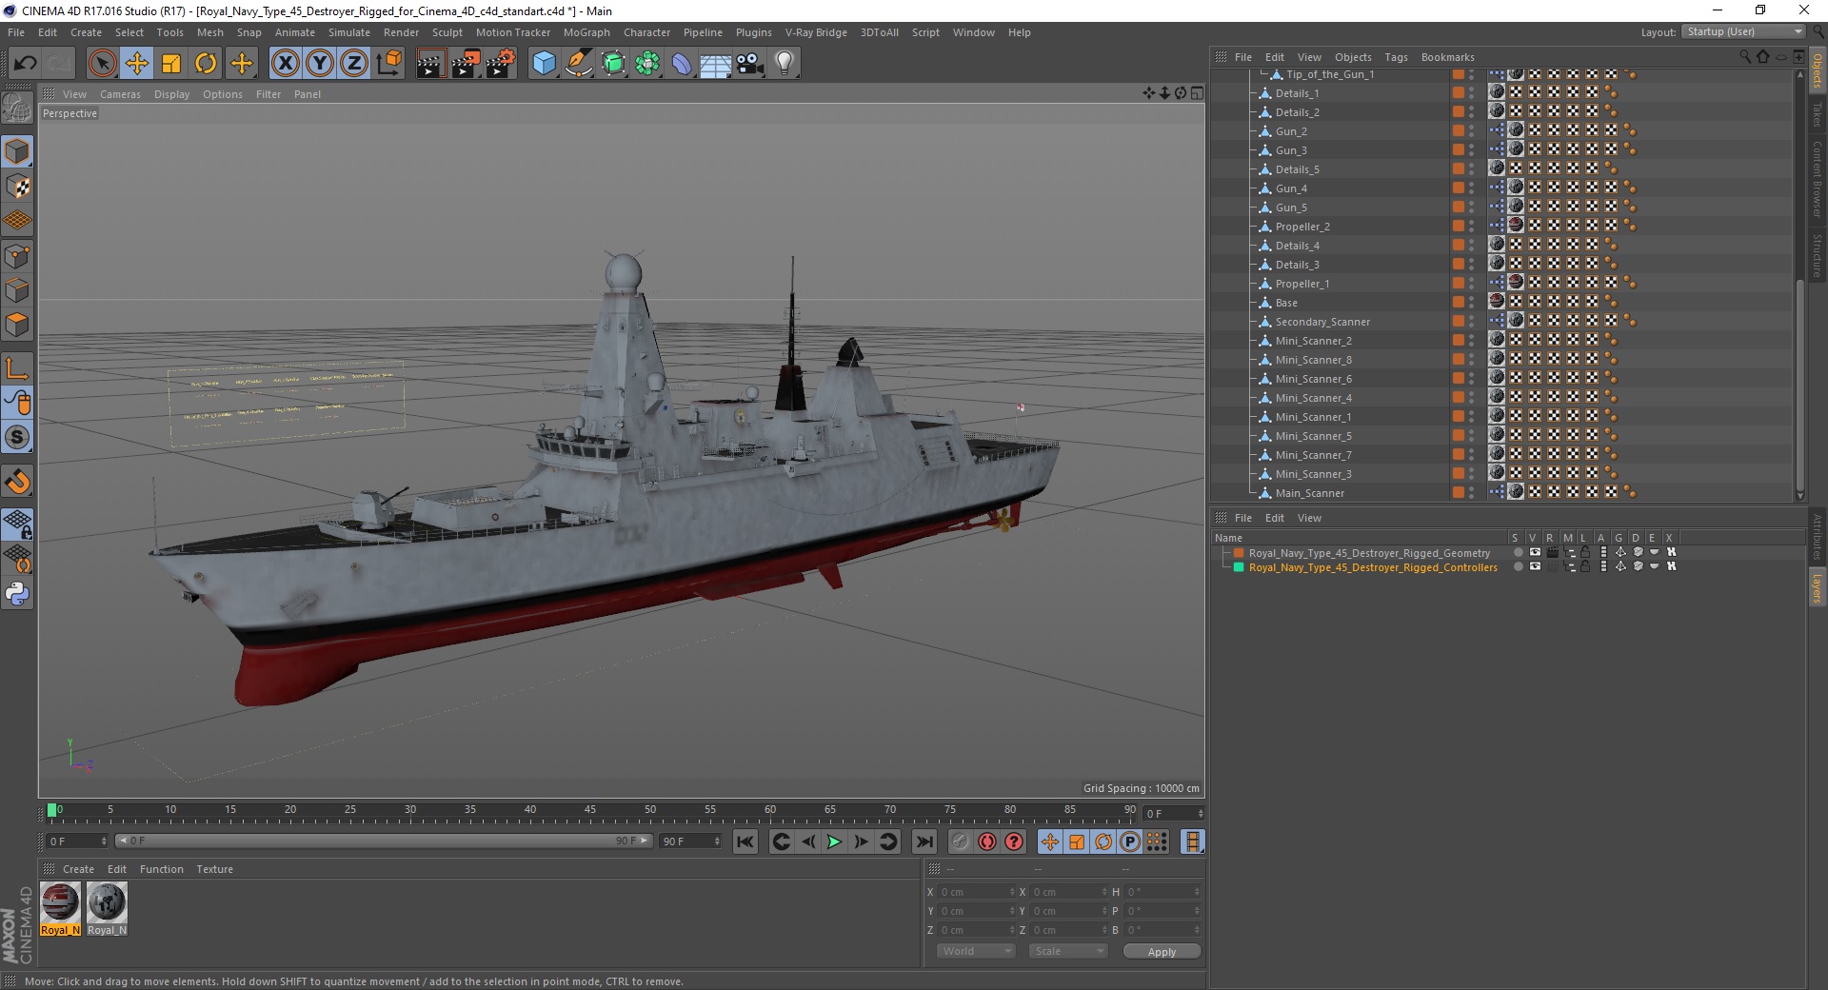Click the green layer color of Controllers layer
The image size is (1828, 990).
point(1239,567)
